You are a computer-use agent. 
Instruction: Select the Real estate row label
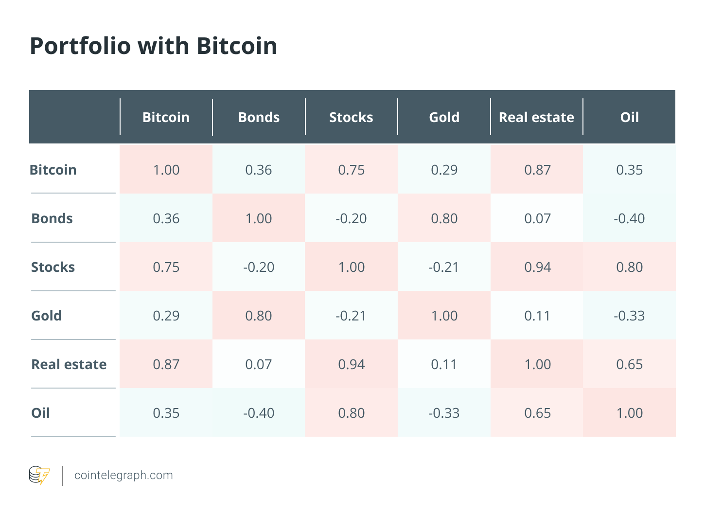point(69,364)
